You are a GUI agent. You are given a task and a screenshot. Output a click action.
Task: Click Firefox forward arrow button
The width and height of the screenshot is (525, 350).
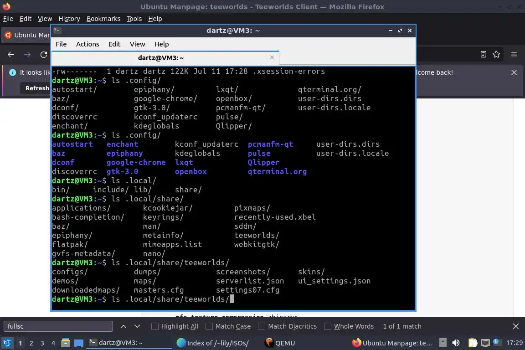[27, 55]
